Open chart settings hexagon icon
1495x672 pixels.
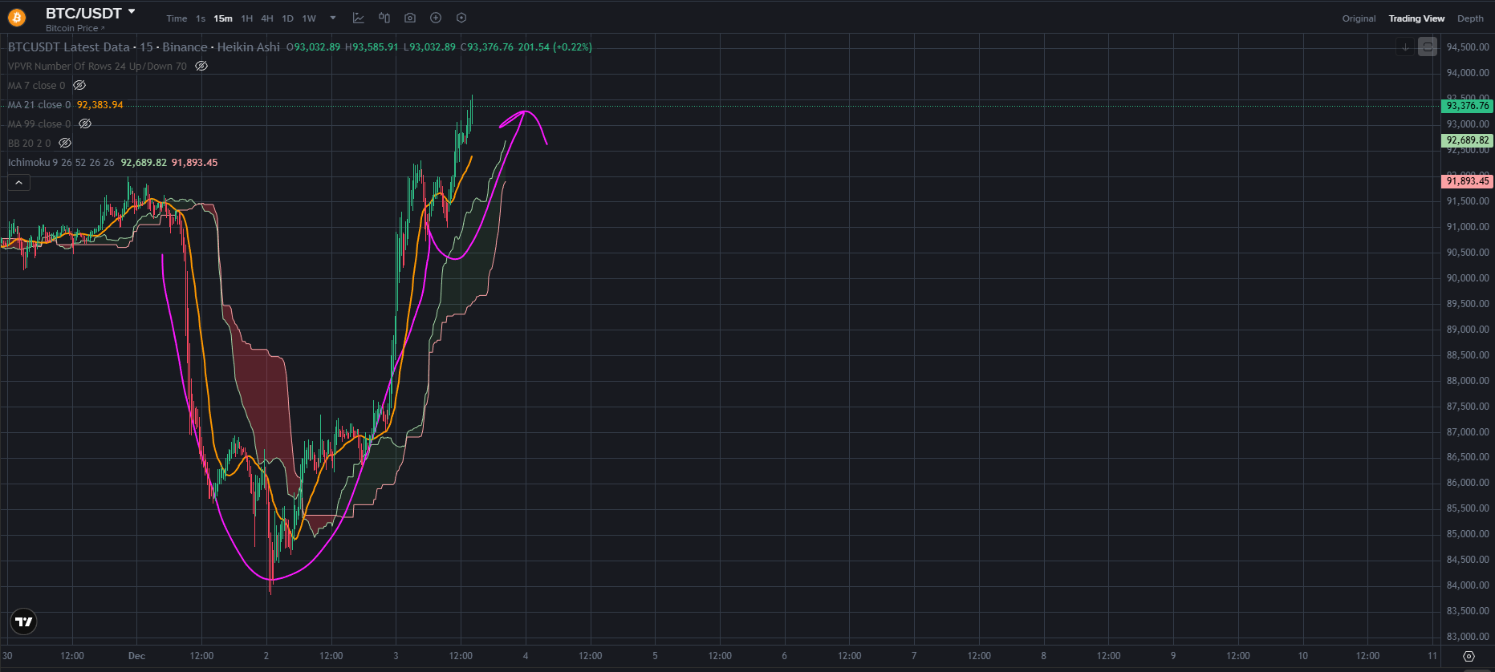[461, 18]
